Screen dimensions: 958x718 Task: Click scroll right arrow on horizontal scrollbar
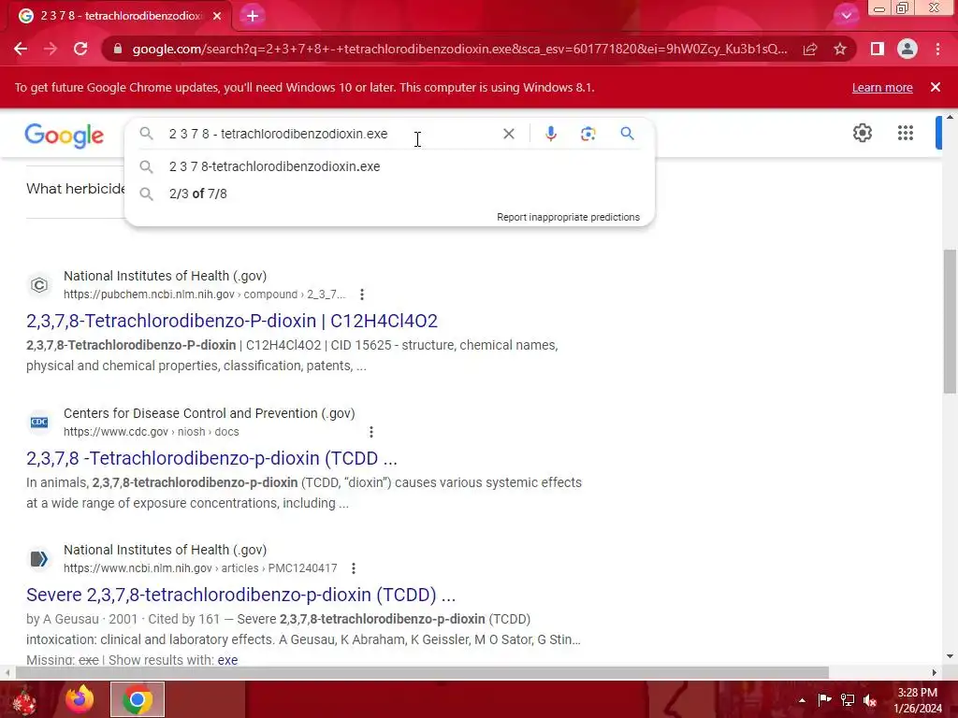[x=935, y=673]
